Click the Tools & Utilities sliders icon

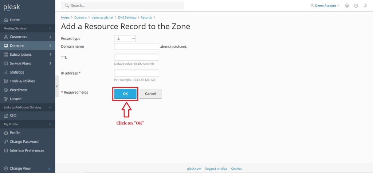pos(6,81)
